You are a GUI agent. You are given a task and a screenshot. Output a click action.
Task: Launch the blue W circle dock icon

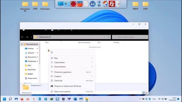[x=92, y=4]
